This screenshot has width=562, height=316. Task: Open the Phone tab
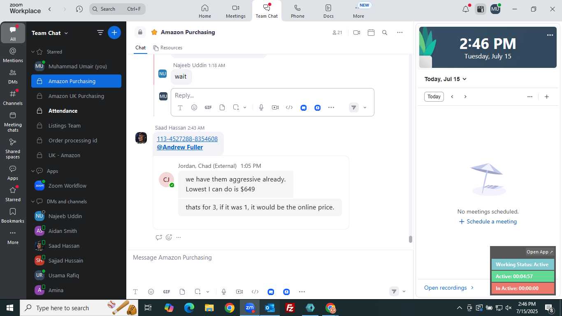tap(297, 11)
